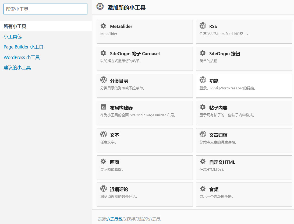The image size is (294, 224).
Task: Click the 布局构建器 layout icon
Action: (104, 107)
